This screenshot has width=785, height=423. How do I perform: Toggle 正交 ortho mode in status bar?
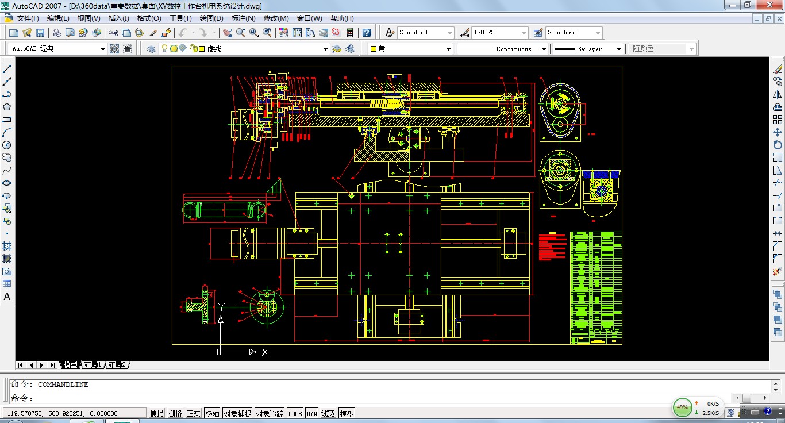coord(194,413)
